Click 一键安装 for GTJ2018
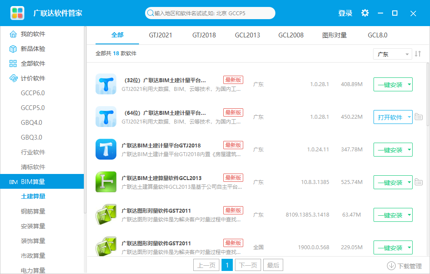Viewport: 430px width, 274px height. click(390, 150)
